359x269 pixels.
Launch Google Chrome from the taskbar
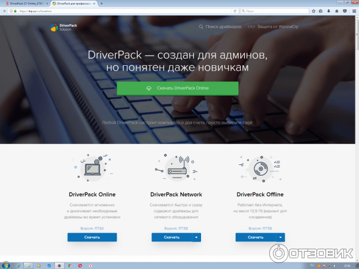pyautogui.click(x=69, y=265)
